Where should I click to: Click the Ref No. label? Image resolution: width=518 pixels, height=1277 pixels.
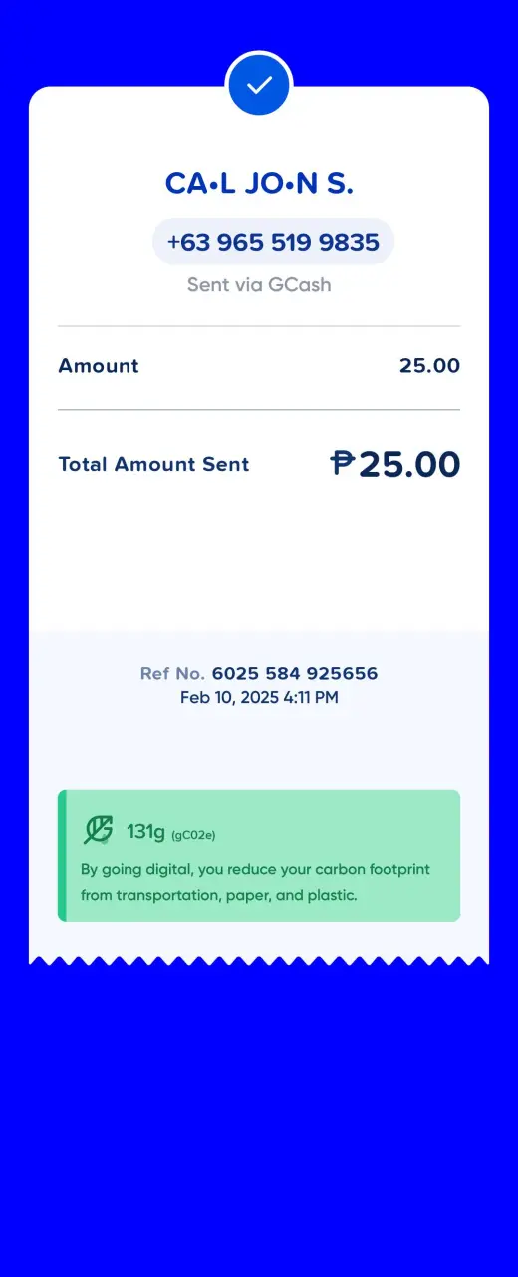click(x=172, y=674)
